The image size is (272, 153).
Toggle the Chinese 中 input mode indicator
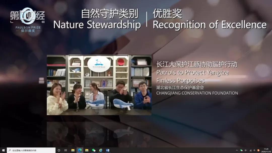click(x=254, y=150)
